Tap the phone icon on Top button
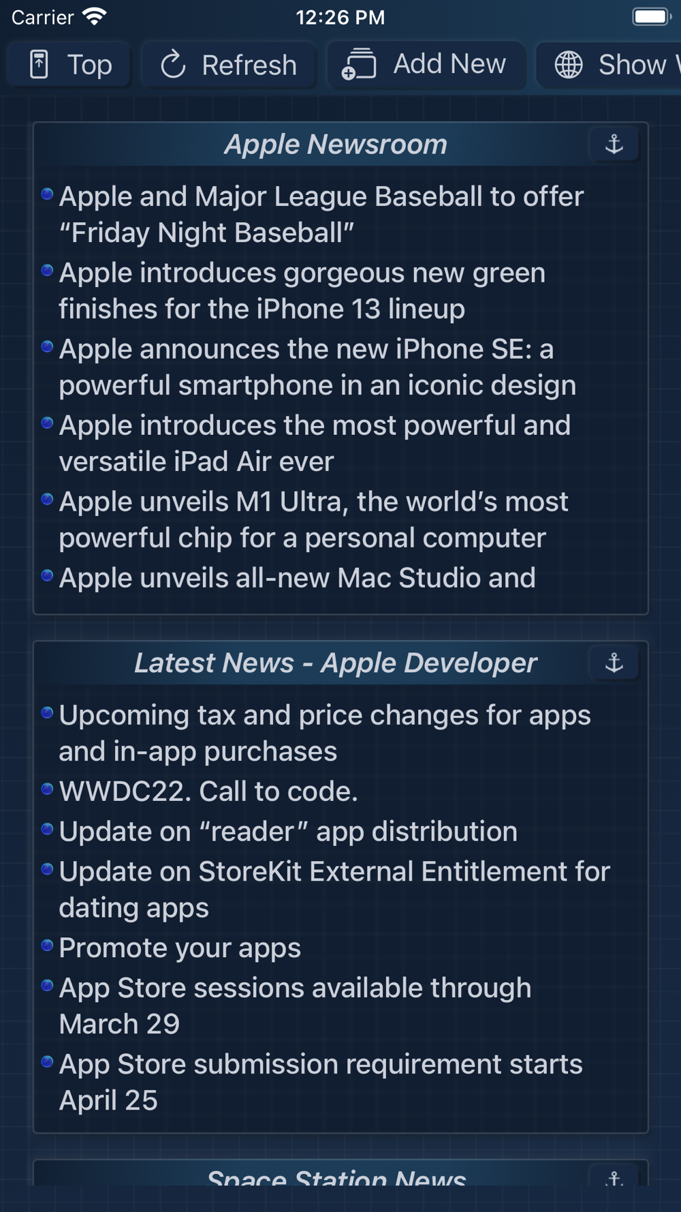 click(x=39, y=65)
